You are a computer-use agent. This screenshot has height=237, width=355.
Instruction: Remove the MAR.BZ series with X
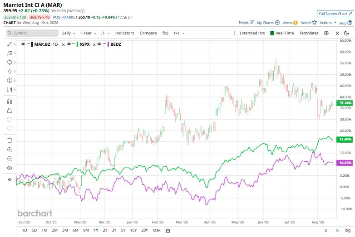pyautogui.click(x=64, y=44)
